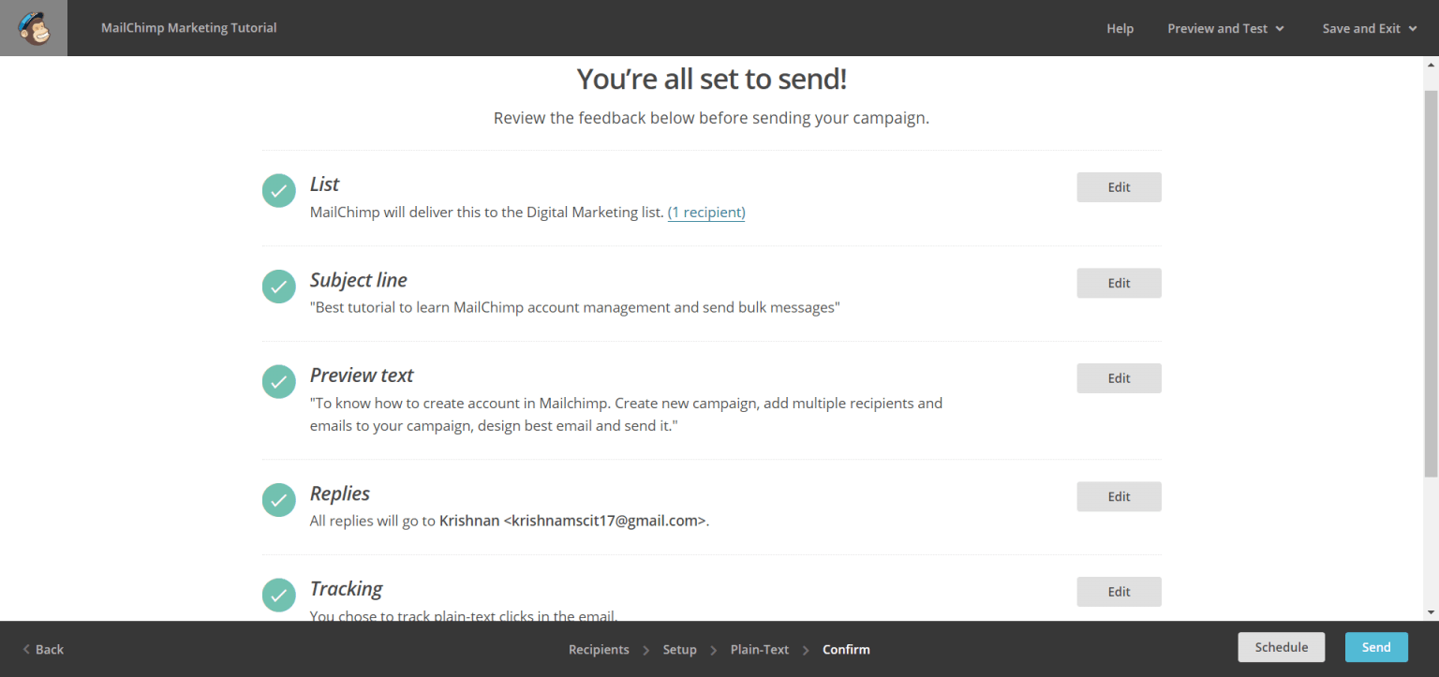Click the green checkmark beside List
This screenshot has width=1439, height=677.
click(x=279, y=190)
